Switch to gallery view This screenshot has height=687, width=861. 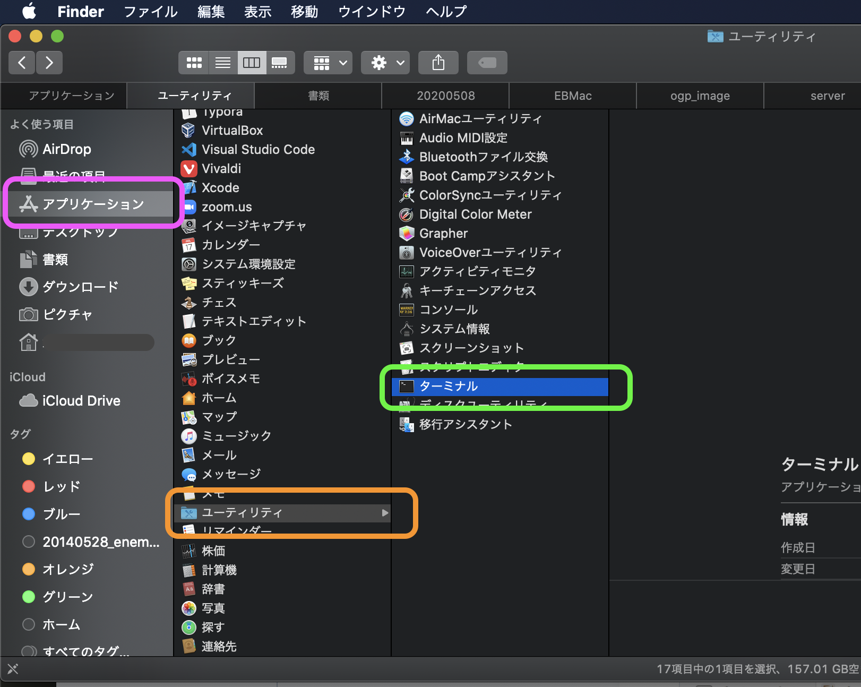(x=280, y=63)
